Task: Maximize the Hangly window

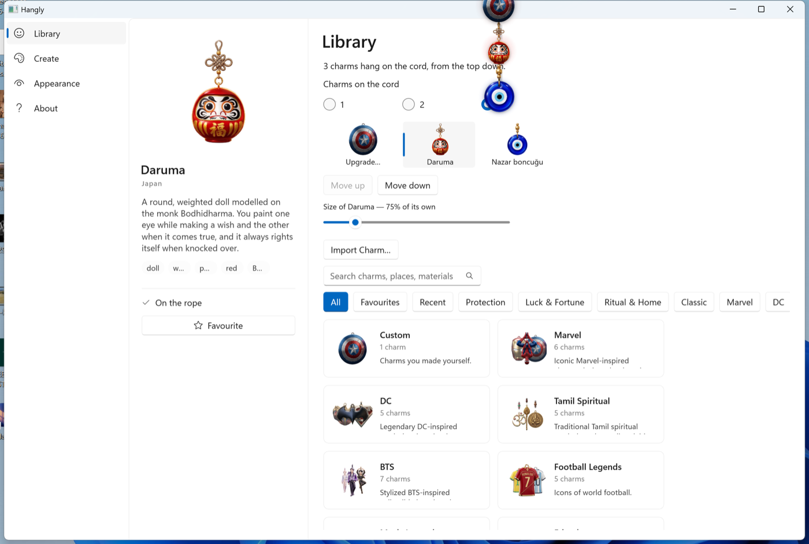Action: 761,9
